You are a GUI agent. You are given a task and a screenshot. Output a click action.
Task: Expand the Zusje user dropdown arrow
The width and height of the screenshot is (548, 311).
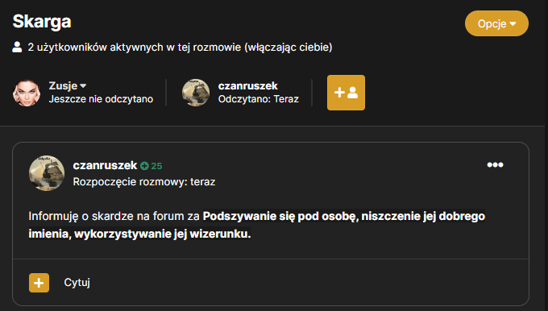point(83,85)
